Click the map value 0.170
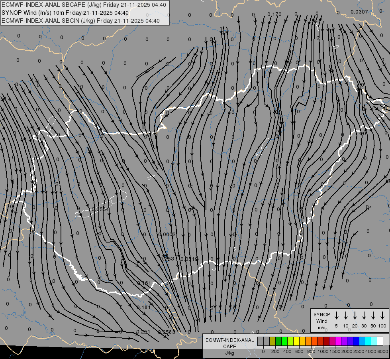390x359 pixels. [274, 14]
